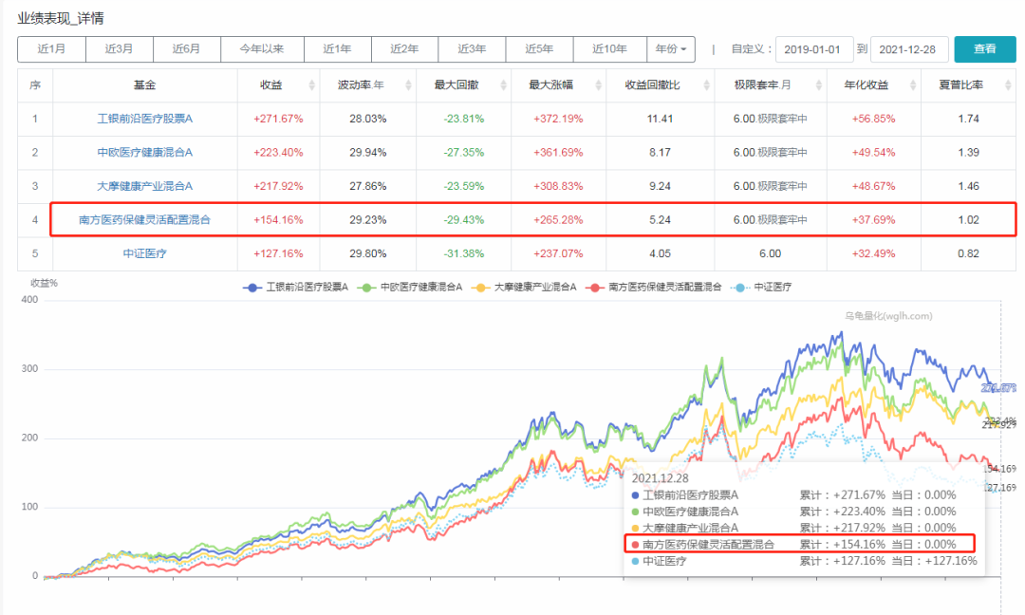The height and width of the screenshot is (615, 1025).
Task: Sort the table by 夏普比率 column
Action: pos(1007,85)
